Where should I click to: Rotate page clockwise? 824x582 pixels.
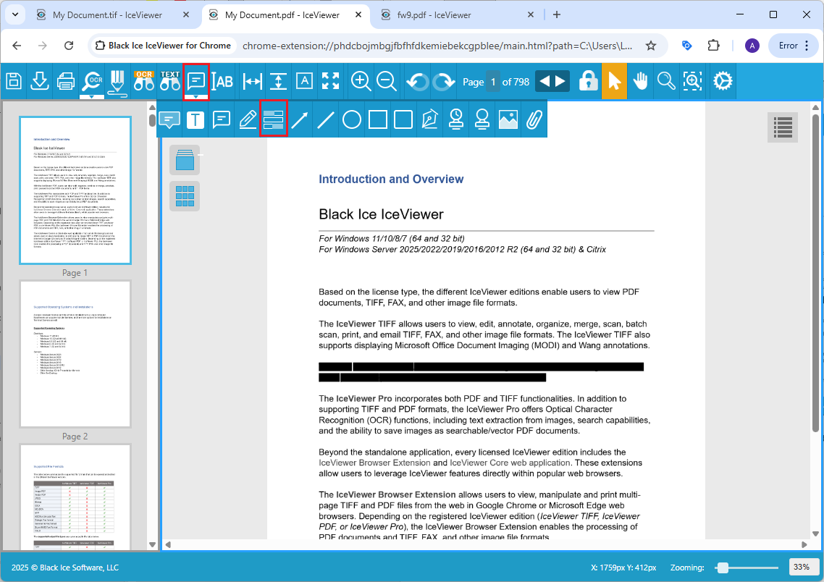445,82
